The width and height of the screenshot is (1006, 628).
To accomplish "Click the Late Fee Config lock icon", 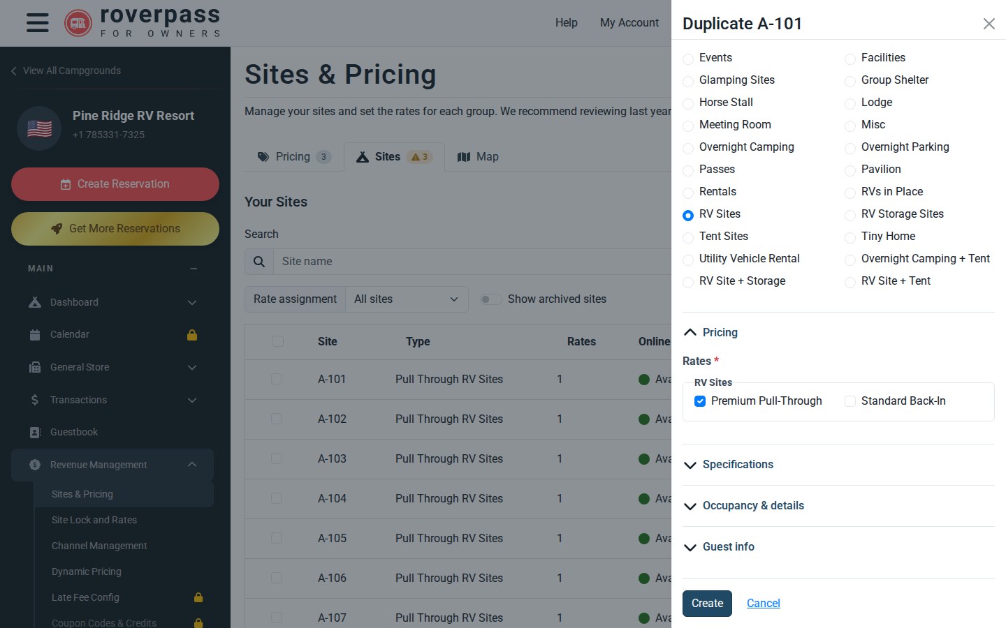I will click(198, 597).
